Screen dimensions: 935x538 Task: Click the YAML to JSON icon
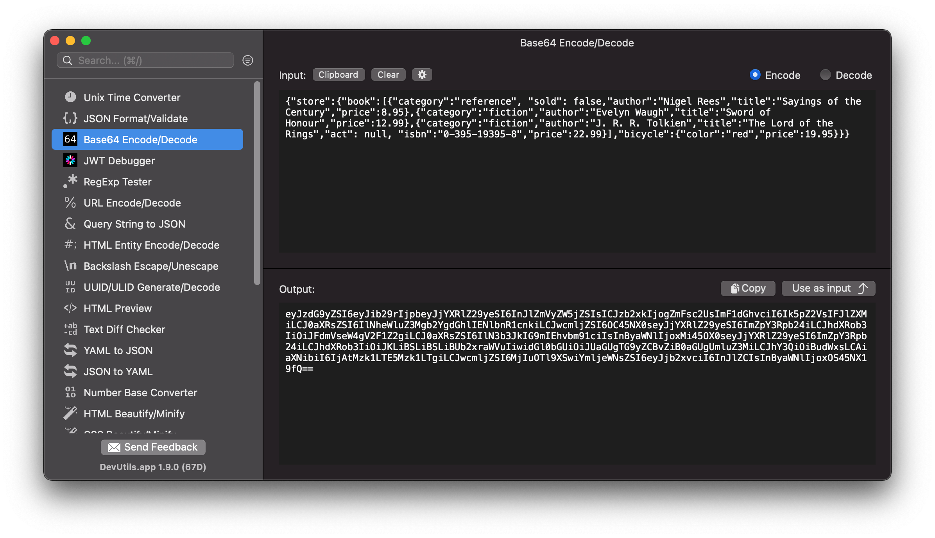(x=71, y=350)
